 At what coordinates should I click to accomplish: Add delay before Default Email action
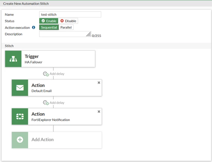pyautogui.click(x=54, y=74)
